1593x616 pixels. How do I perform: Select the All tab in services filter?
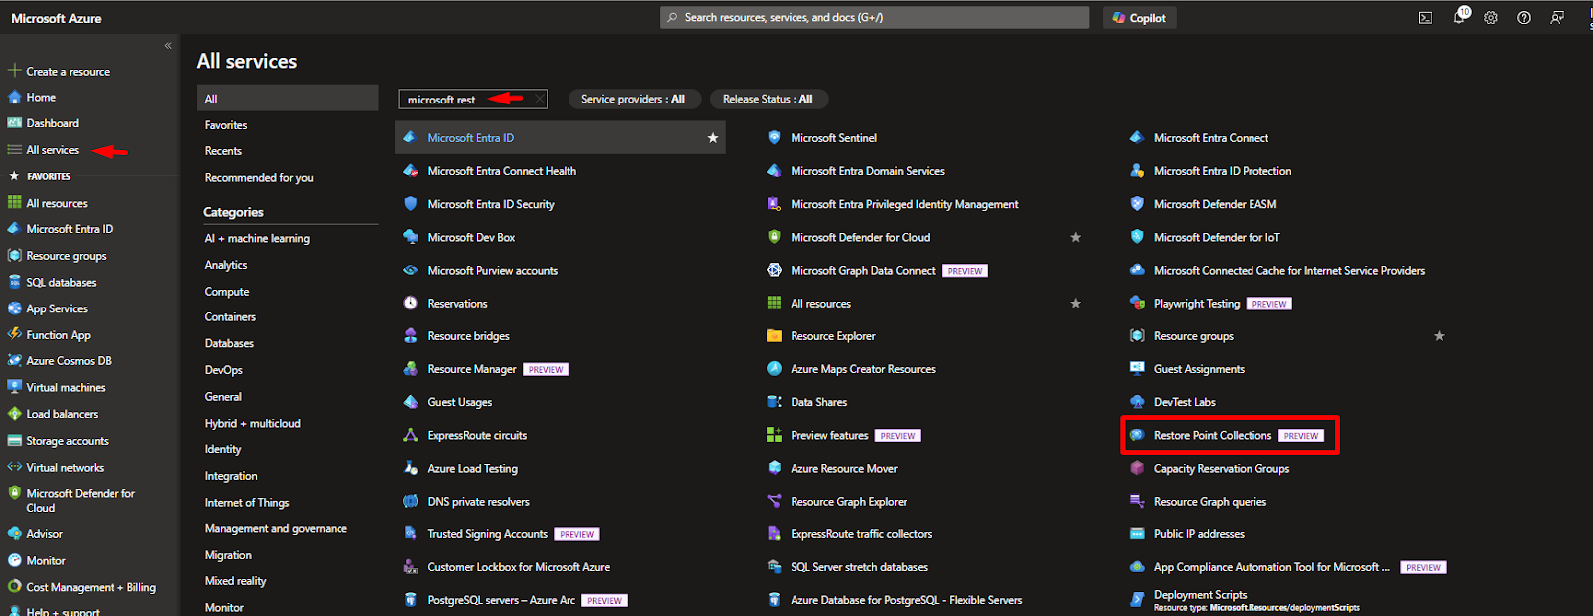tap(288, 99)
